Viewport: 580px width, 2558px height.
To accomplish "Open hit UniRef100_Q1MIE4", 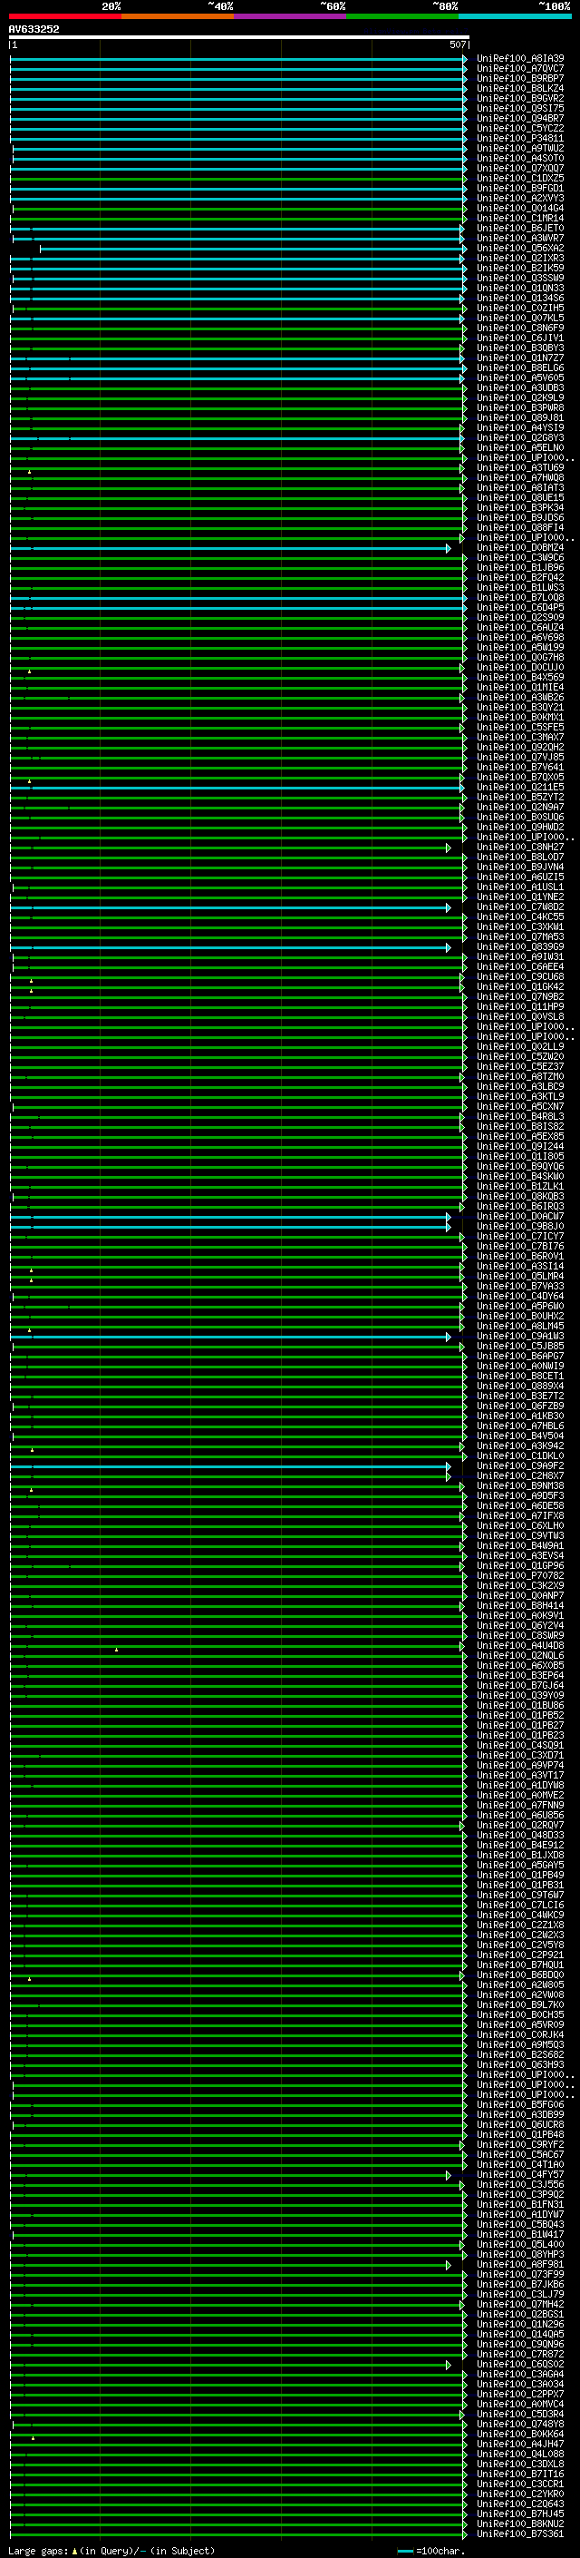I will 520,687.
